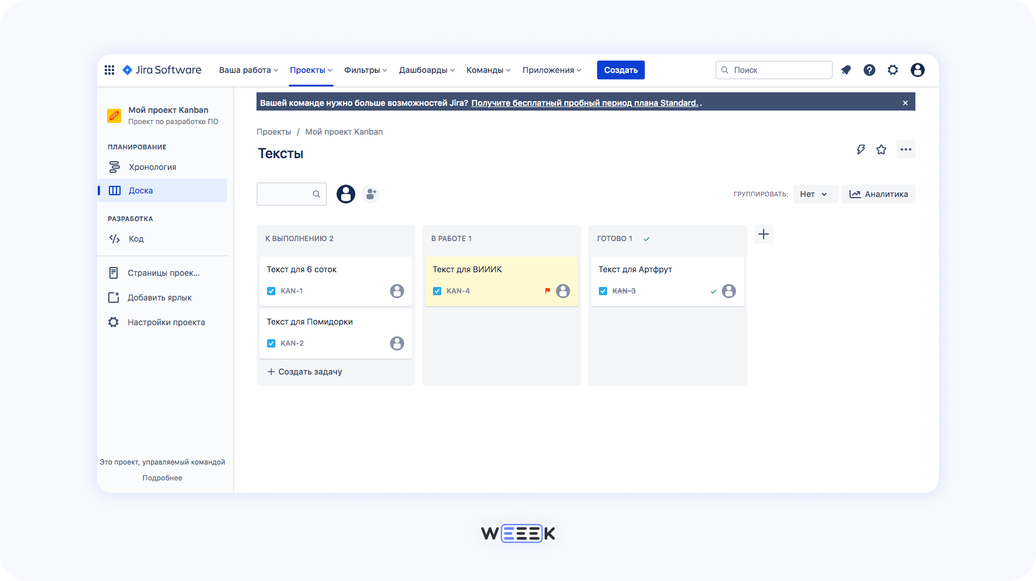Open the Группировать dropdown set to Нет
This screenshot has width=1036, height=581.
click(x=815, y=193)
